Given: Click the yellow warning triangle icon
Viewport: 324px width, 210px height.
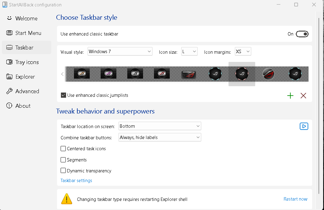Looking at the screenshot, I should tap(67, 199).
